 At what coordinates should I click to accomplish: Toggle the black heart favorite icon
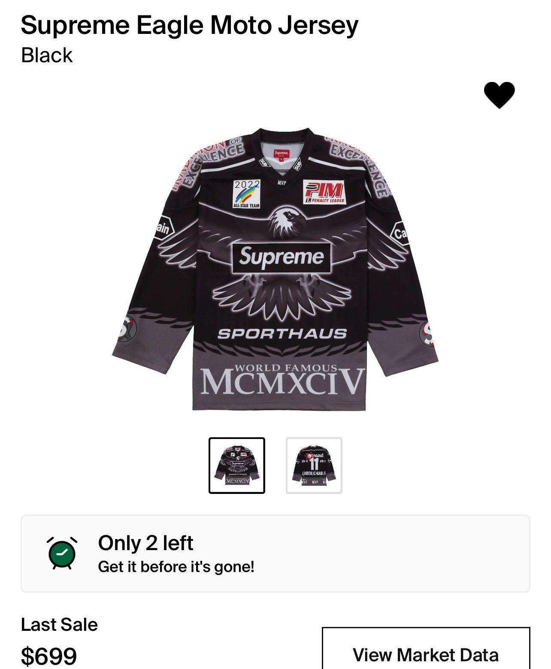[499, 95]
